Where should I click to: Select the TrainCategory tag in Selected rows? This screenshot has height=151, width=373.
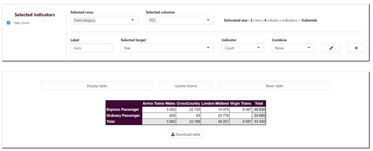click(x=85, y=20)
